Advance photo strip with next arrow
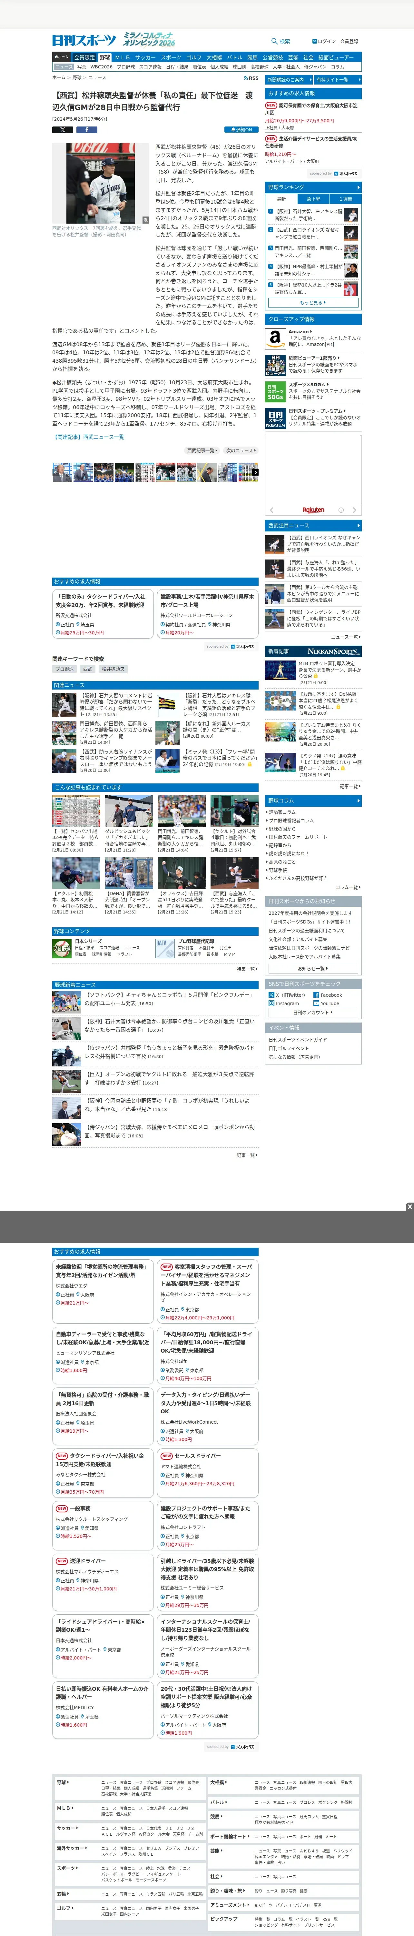The height and width of the screenshot is (1936, 414). (255, 473)
